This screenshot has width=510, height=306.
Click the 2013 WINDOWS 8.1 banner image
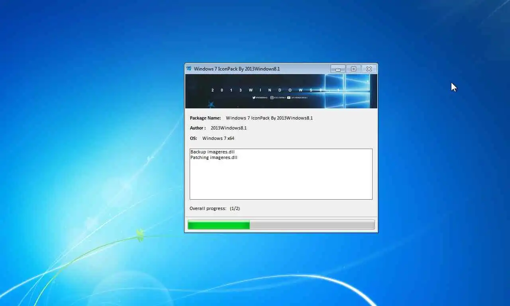[281, 91]
